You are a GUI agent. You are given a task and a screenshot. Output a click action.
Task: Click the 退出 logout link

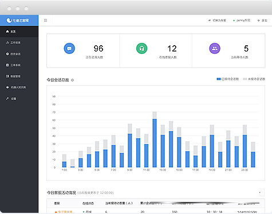[x=264, y=21]
